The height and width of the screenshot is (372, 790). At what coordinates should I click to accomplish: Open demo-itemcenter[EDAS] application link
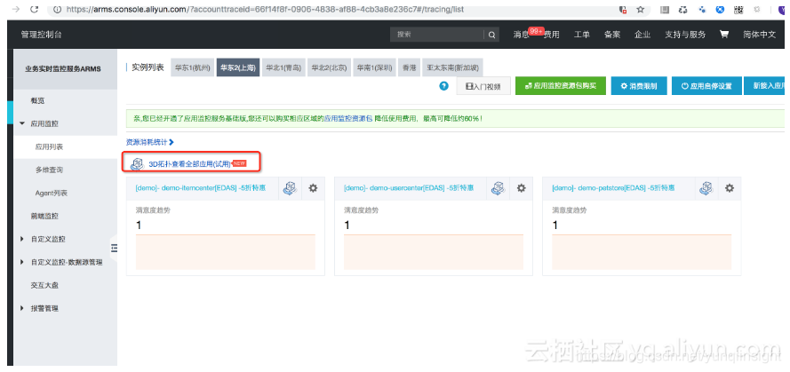[201, 188]
